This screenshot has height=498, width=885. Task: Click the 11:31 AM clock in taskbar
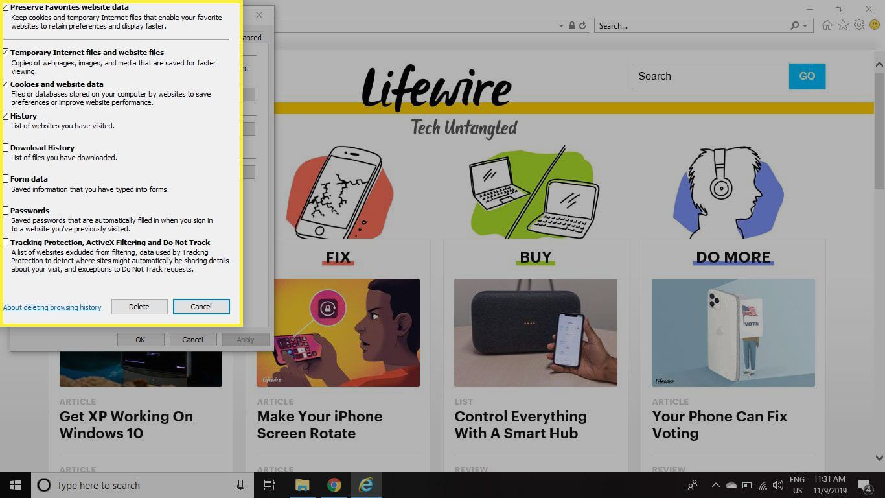(x=830, y=479)
